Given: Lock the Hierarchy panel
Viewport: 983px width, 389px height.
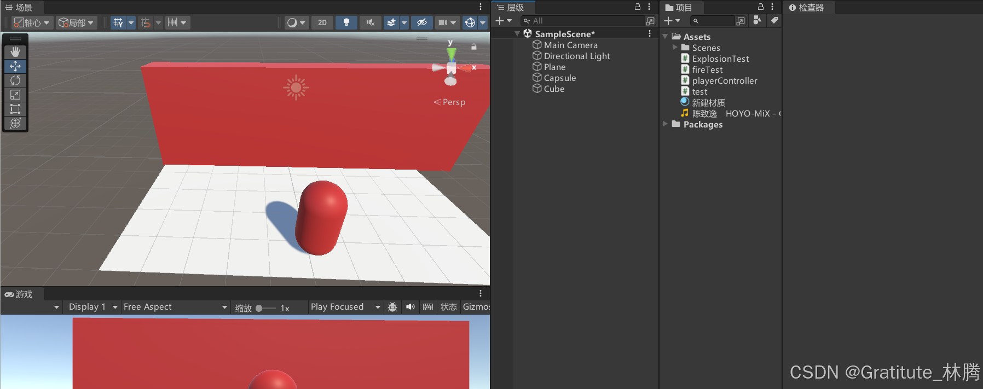Looking at the screenshot, I should click(x=638, y=7).
